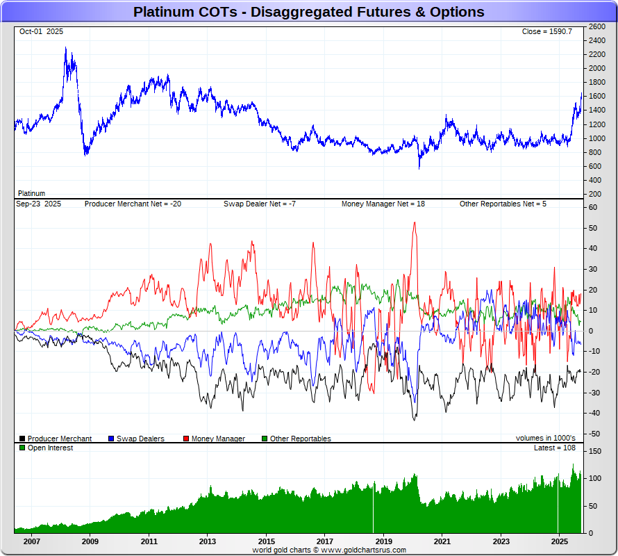Click the 'Platinum' panel label
The image size is (618, 556).
click(x=31, y=193)
